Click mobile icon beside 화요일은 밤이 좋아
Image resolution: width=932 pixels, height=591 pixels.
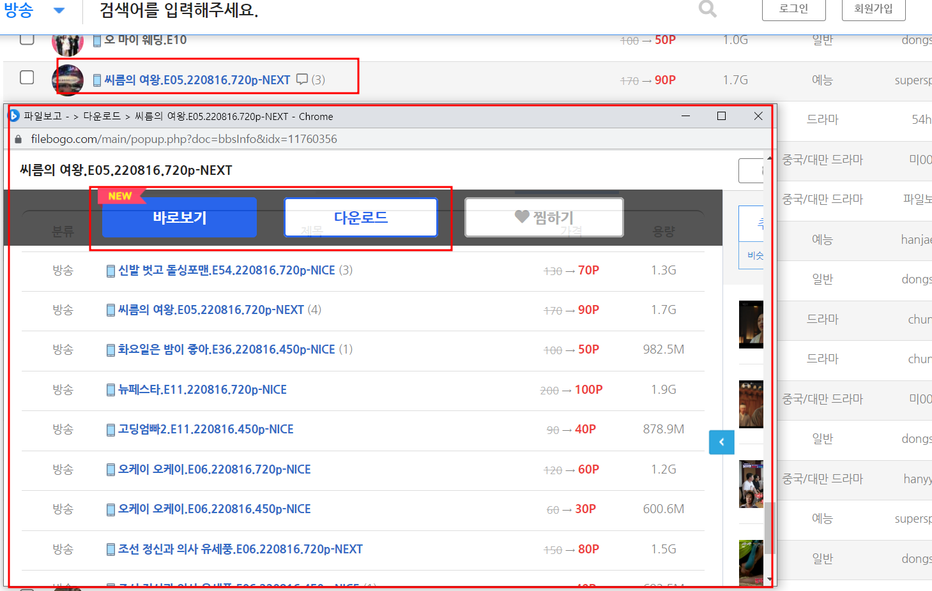[x=111, y=350]
